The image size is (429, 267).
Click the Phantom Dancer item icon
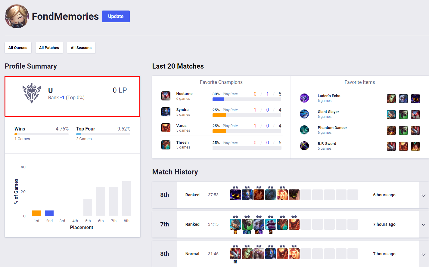pos(304,130)
